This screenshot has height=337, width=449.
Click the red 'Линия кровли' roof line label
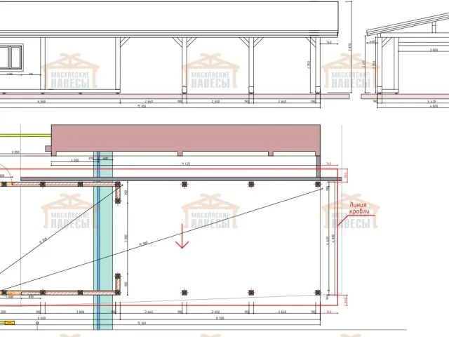point(360,209)
